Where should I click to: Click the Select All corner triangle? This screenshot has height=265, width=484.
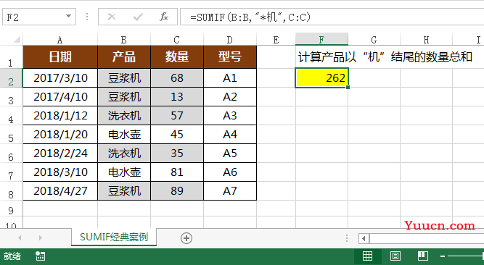click(16, 39)
